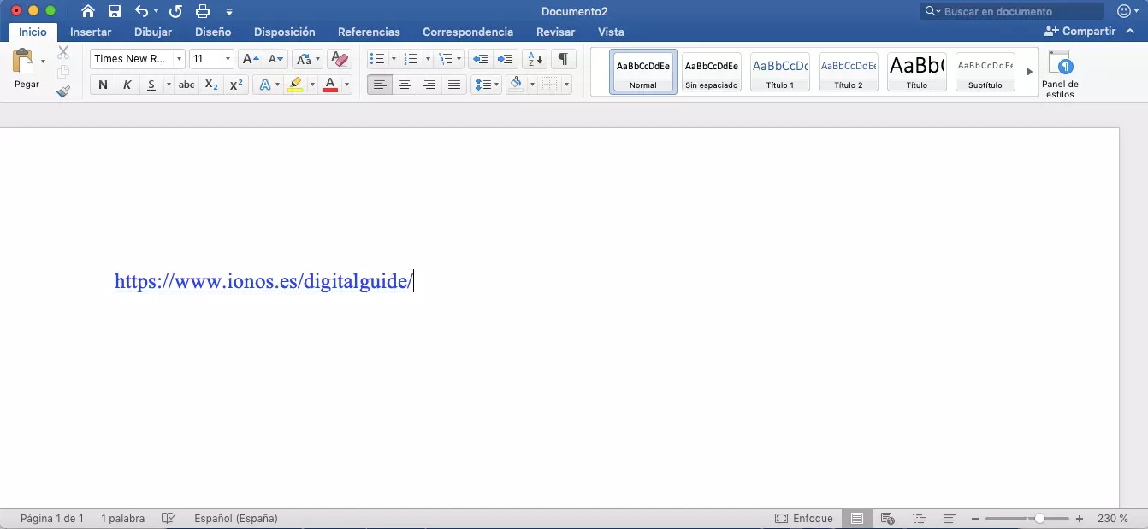1148x529 pixels.
Task: Toggle italic K formatting
Action: pos(127,85)
